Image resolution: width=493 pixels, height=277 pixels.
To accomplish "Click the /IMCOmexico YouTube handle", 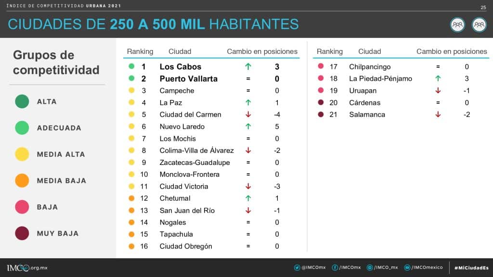I will [x=427, y=267].
